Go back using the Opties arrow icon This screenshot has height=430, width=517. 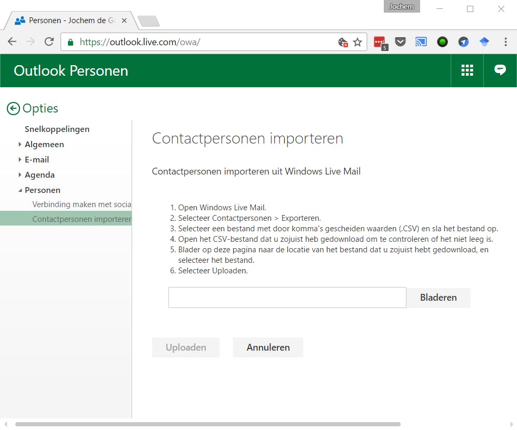click(x=13, y=109)
